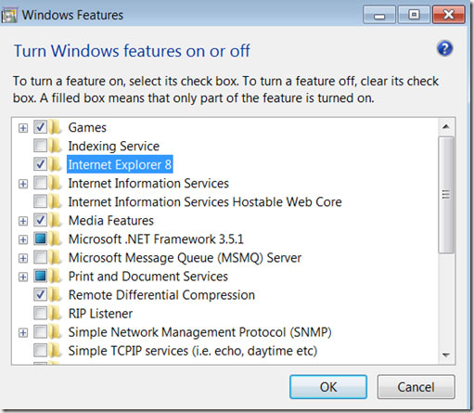Image resolution: width=474 pixels, height=413 pixels.
Task: Check the Simple TCPIP services checkbox
Action: [x=40, y=351]
